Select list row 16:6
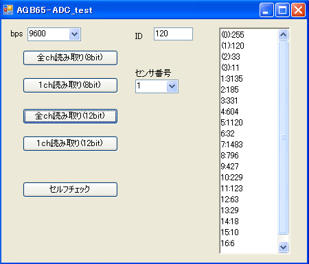The width and height of the screenshot is (309, 264). (249, 243)
